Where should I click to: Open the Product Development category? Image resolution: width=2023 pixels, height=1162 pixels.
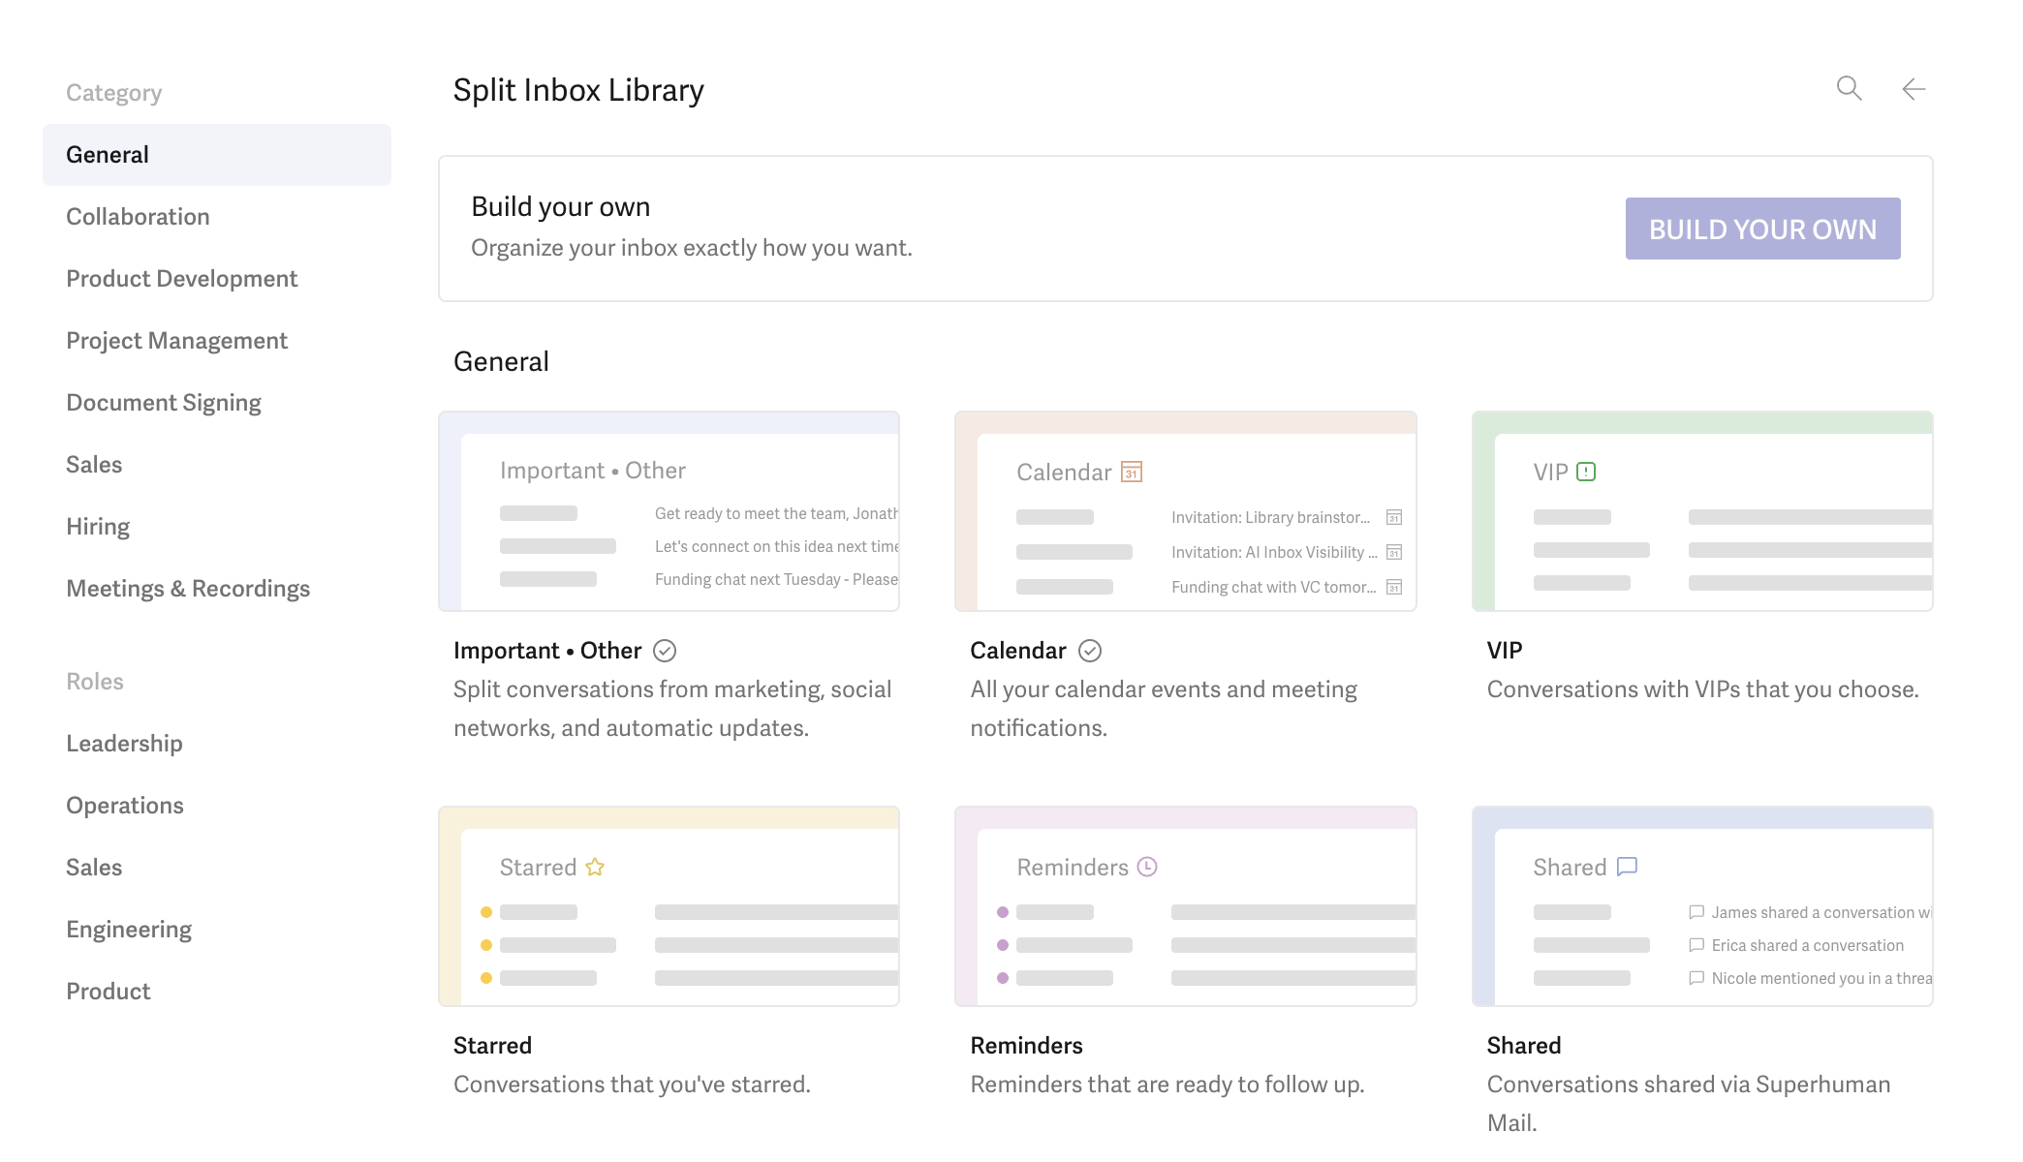coord(181,279)
